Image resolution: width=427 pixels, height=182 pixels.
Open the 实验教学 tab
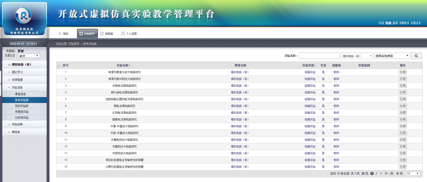click(x=87, y=34)
